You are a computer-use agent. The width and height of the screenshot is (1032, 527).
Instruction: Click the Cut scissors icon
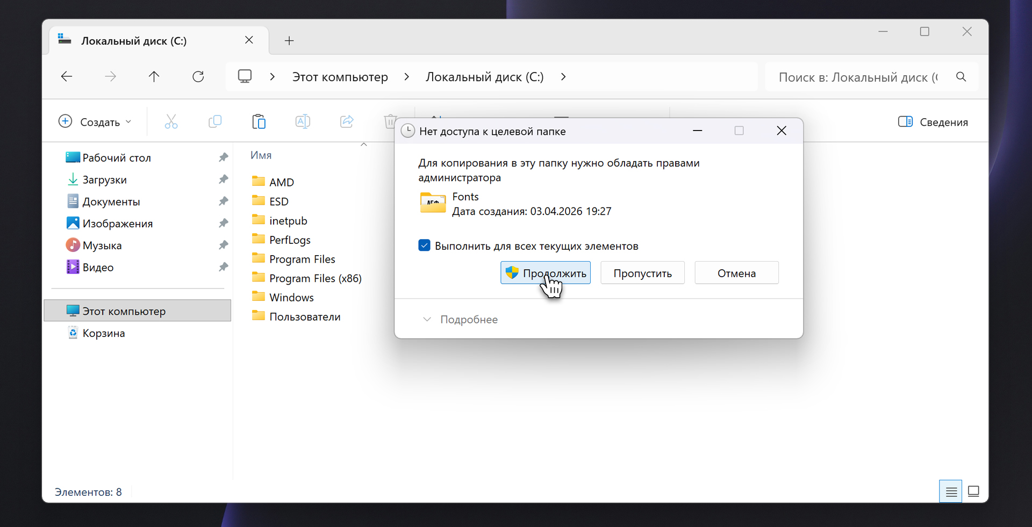171,122
